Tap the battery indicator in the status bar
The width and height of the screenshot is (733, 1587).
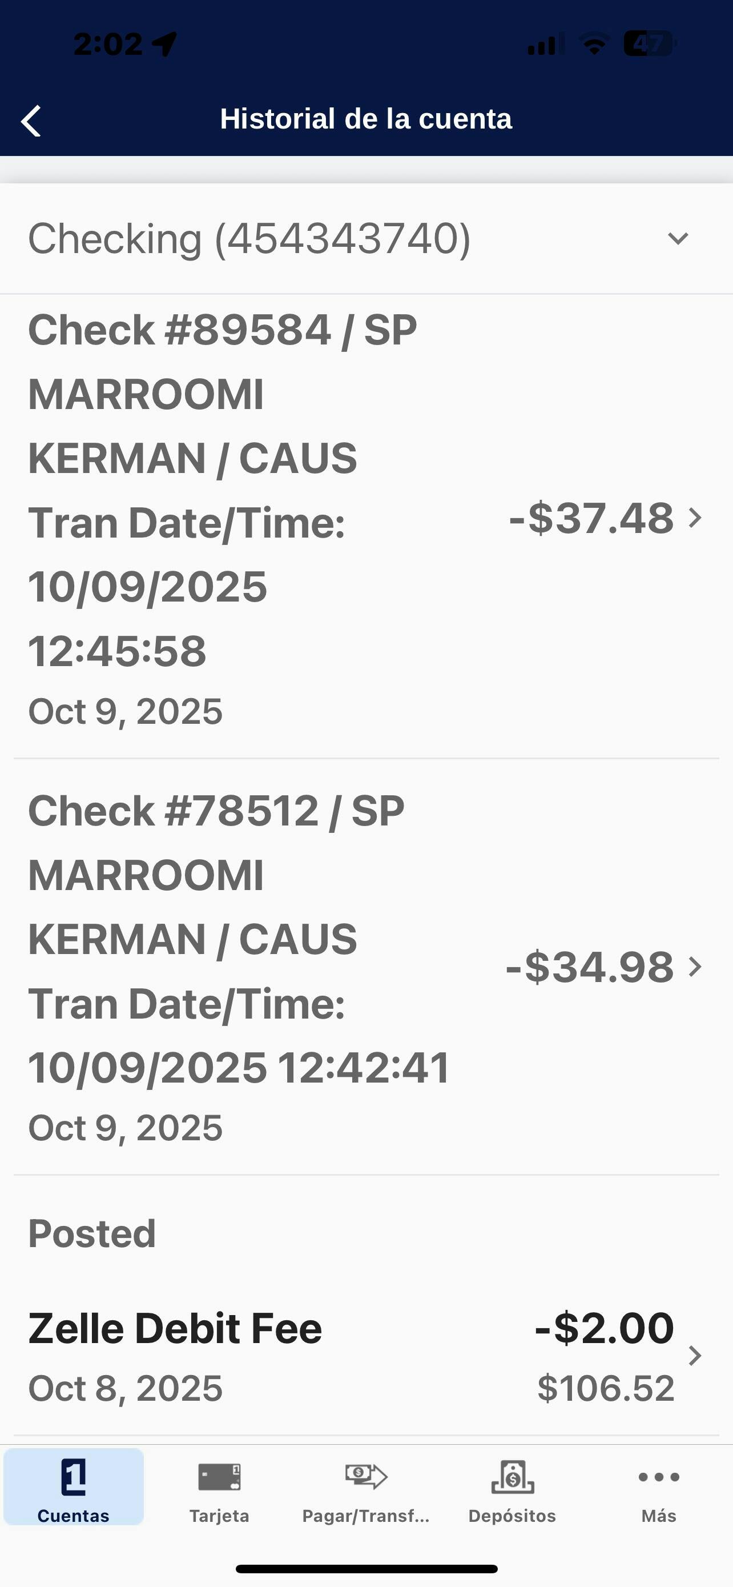pyautogui.click(x=649, y=44)
